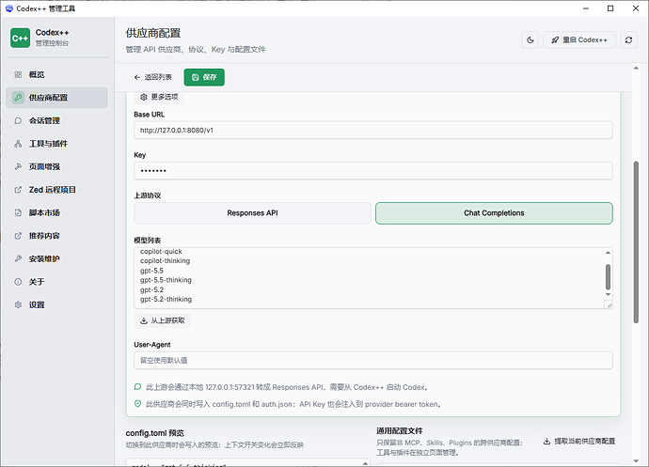The image size is (649, 467).
Task: Click main page scrollbar thumb
Action: 636,242
